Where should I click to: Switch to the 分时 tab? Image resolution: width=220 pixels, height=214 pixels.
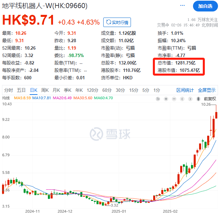coord(8,90)
